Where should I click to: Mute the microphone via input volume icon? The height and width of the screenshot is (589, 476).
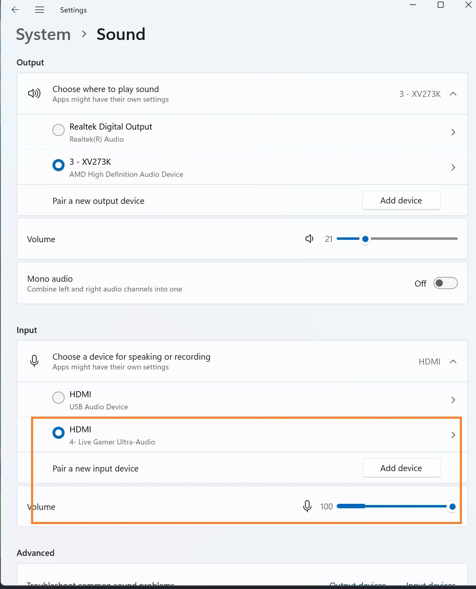[x=307, y=506]
